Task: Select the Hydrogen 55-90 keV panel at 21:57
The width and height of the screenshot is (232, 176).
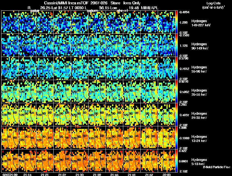Action: tap(149, 68)
